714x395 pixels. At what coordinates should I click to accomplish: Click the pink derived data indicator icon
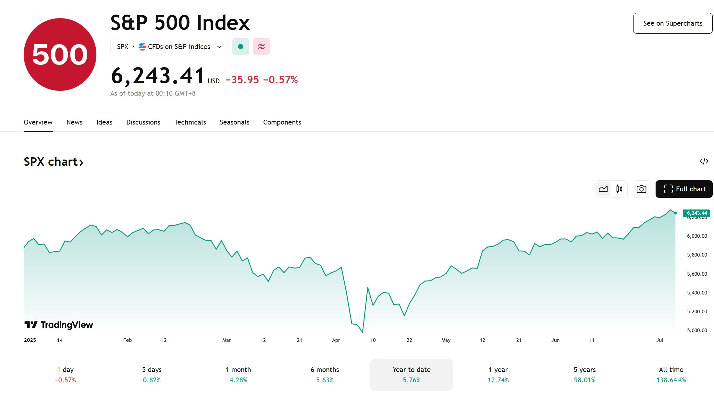261,47
